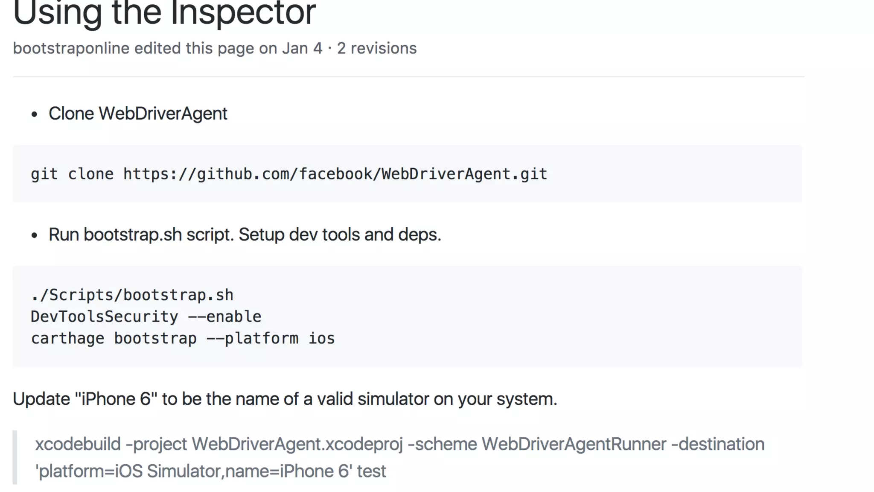The image size is (874, 492).
Task: Click the "DevToolsSecurity" command in code block
Action: pos(104,317)
